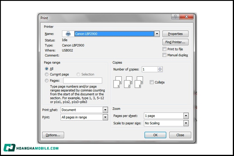Click the Type value Canon LBP2900

click(x=73, y=45)
